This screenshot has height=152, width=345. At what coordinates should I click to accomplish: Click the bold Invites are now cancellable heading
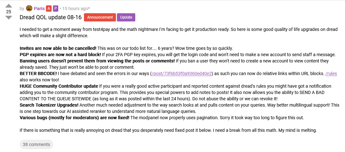coord(58,48)
